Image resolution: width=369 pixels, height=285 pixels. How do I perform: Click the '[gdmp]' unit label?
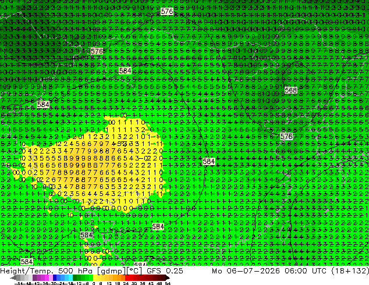(x=112, y=271)
